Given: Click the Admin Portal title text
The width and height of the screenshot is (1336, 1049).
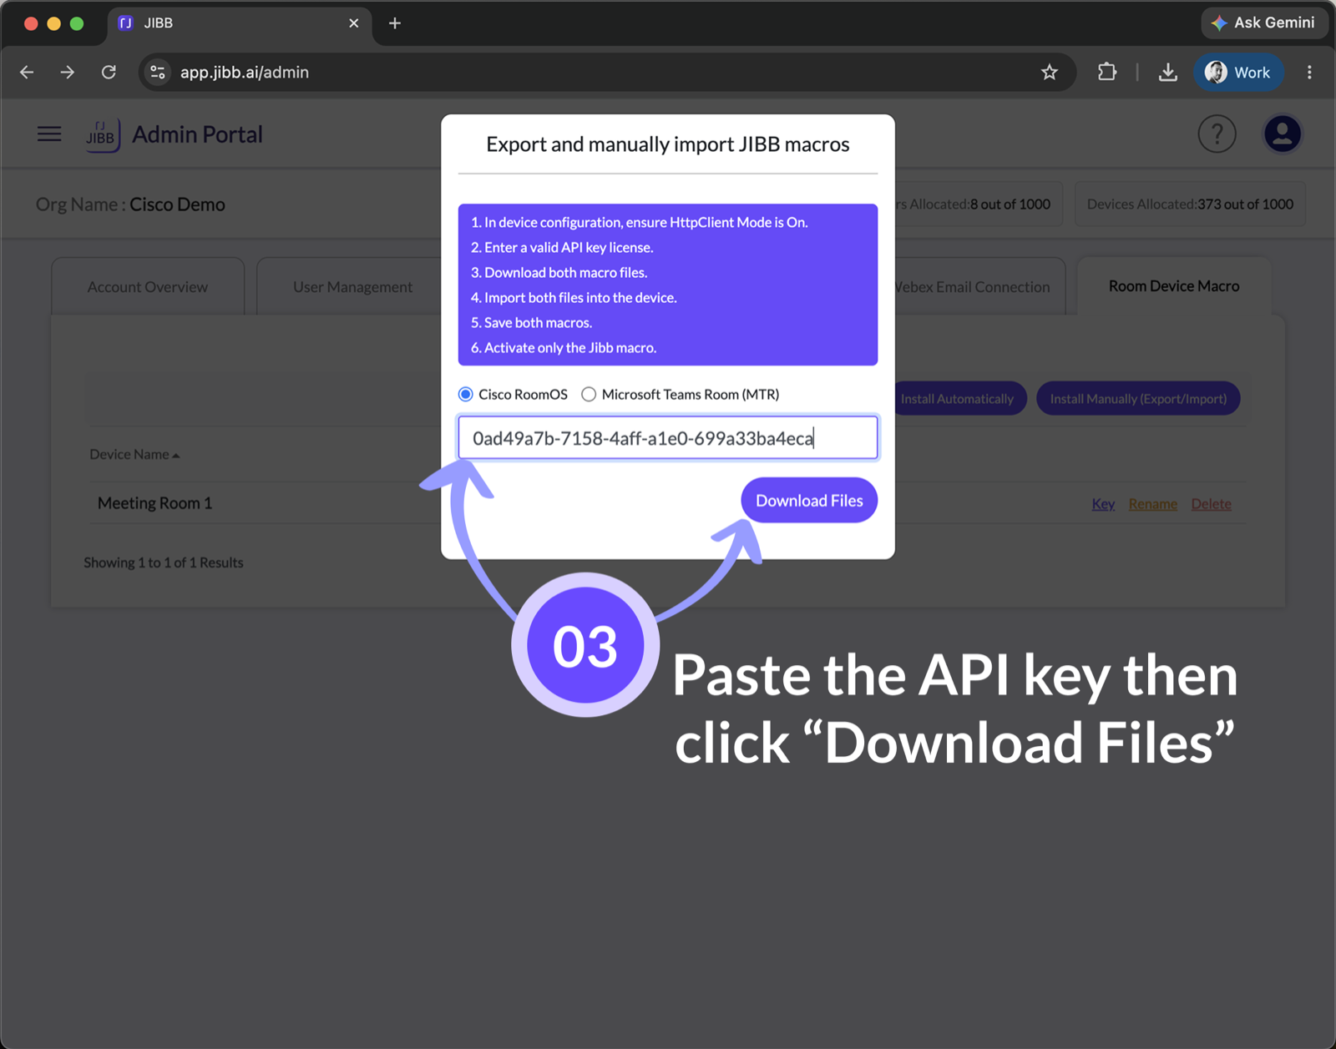Looking at the screenshot, I should [197, 134].
